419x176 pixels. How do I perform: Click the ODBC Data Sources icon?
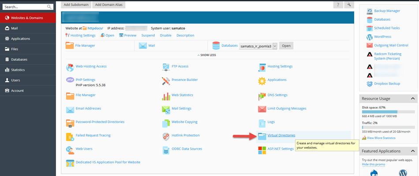pyautogui.click(x=166, y=149)
